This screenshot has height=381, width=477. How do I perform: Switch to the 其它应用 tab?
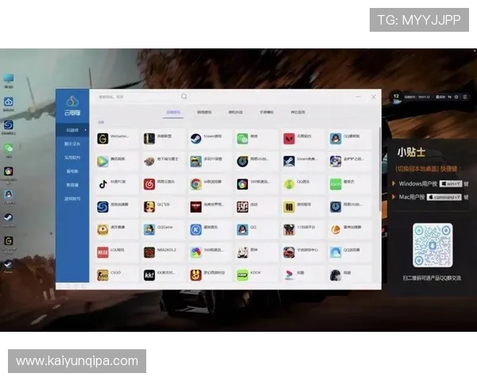(298, 112)
